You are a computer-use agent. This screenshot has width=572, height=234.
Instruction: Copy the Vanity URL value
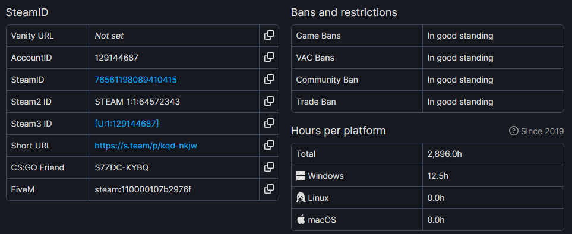pyautogui.click(x=269, y=36)
